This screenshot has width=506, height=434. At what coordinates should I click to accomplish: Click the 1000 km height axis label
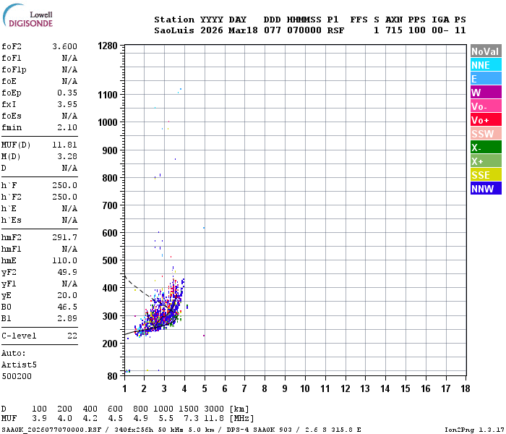(x=108, y=123)
